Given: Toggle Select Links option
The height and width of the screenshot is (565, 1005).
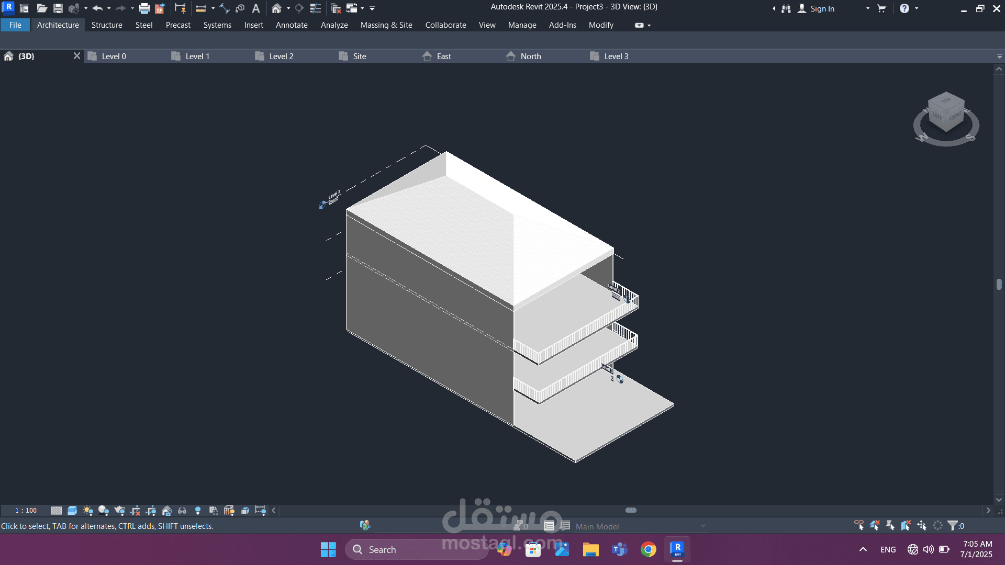Looking at the screenshot, I should tap(859, 525).
